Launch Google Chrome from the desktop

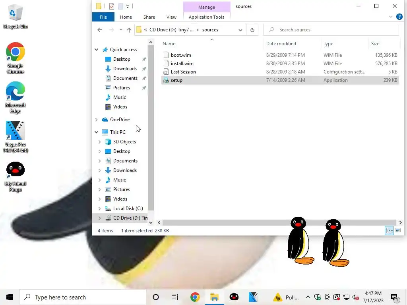(16, 58)
